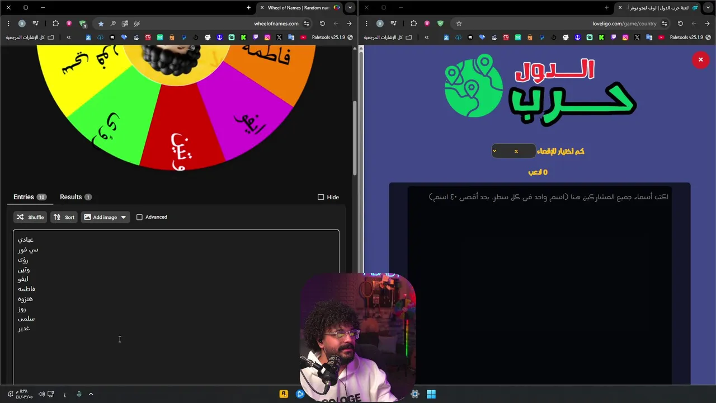Click entry 'فاطمه' in entries list
716x403 pixels.
(x=26, y=289)
